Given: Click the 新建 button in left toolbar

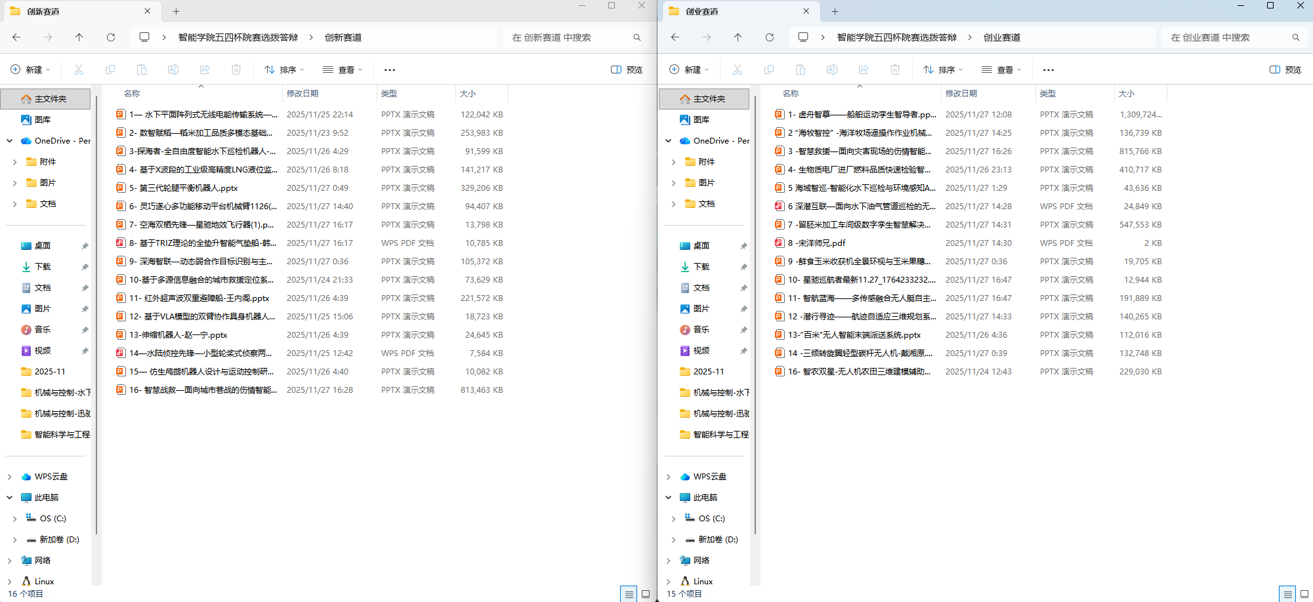Looking at the screenshot, I should (30, 70).
